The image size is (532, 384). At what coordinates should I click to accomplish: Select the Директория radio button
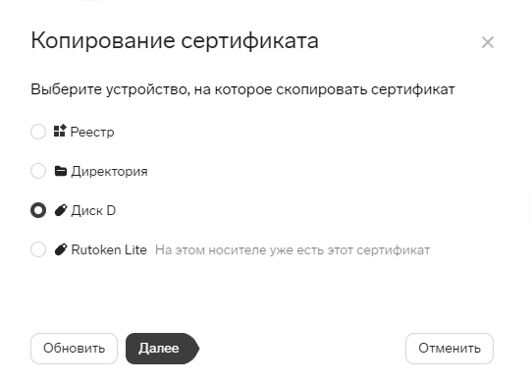pos(38,171)
